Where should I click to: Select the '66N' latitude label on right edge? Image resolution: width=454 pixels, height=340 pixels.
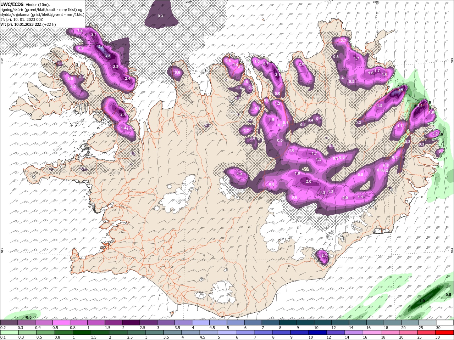(452, 61)
